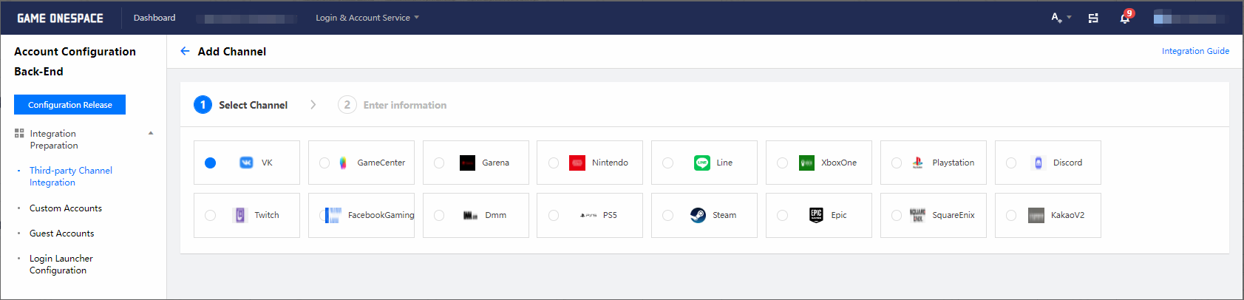Open Login & Account Service dropdown
The height and width of the screenshot is (300, 1244).
click(x=367, y=18)
